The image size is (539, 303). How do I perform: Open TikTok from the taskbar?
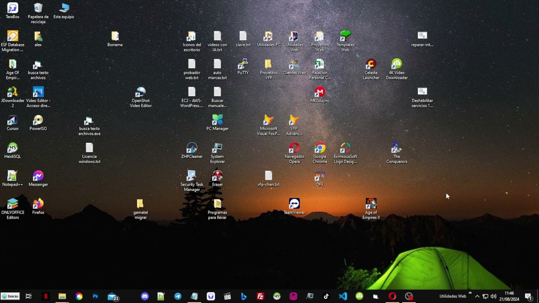click(x=326, y=296)
